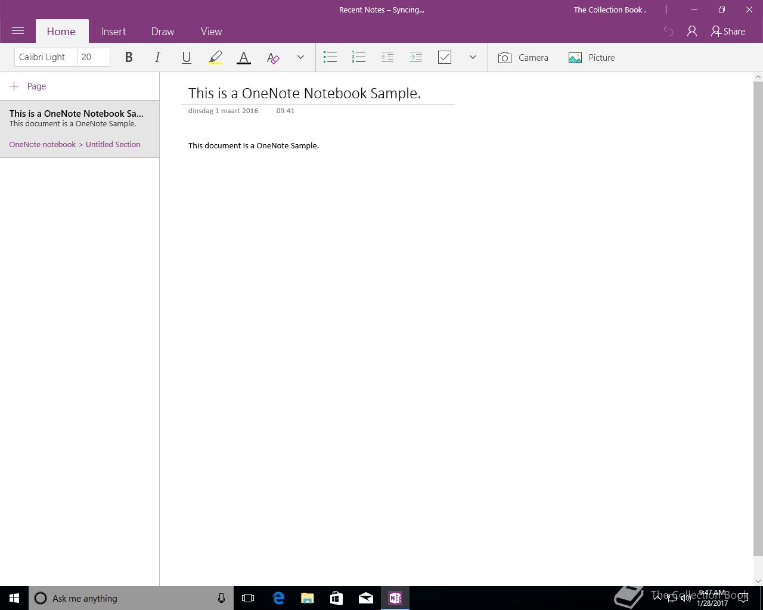This screenshot has height=610, width=763.
Task: Click the Ask me anything search box
Action: click(131, 598)
